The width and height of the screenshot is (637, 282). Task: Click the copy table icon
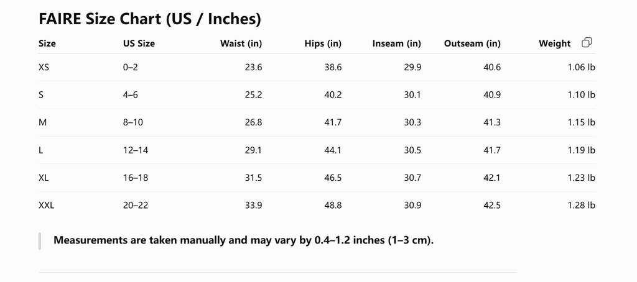[x=587, y=43]
